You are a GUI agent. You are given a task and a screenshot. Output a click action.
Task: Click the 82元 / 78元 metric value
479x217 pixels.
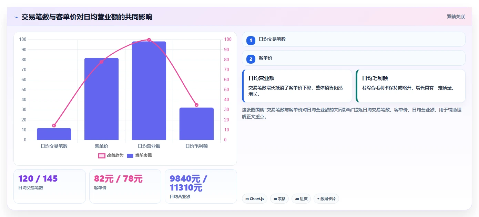coord(118,179)
